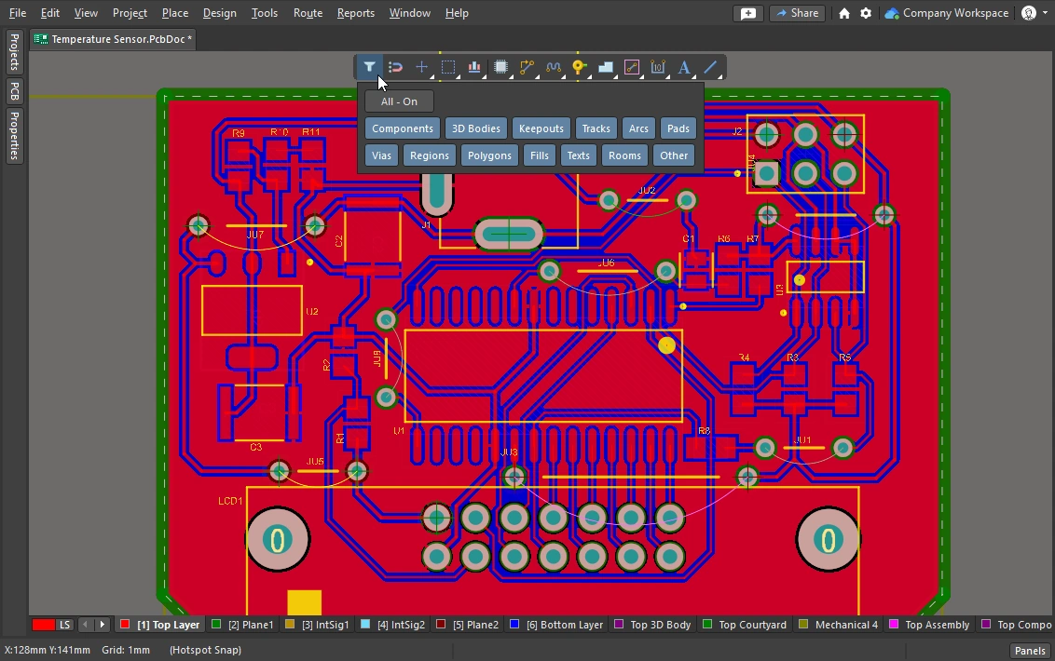Click the Share button
1055x661 pixels.
tap(797, 13)
